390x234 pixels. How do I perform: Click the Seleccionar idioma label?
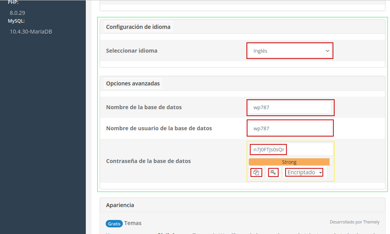click(131, 51)
